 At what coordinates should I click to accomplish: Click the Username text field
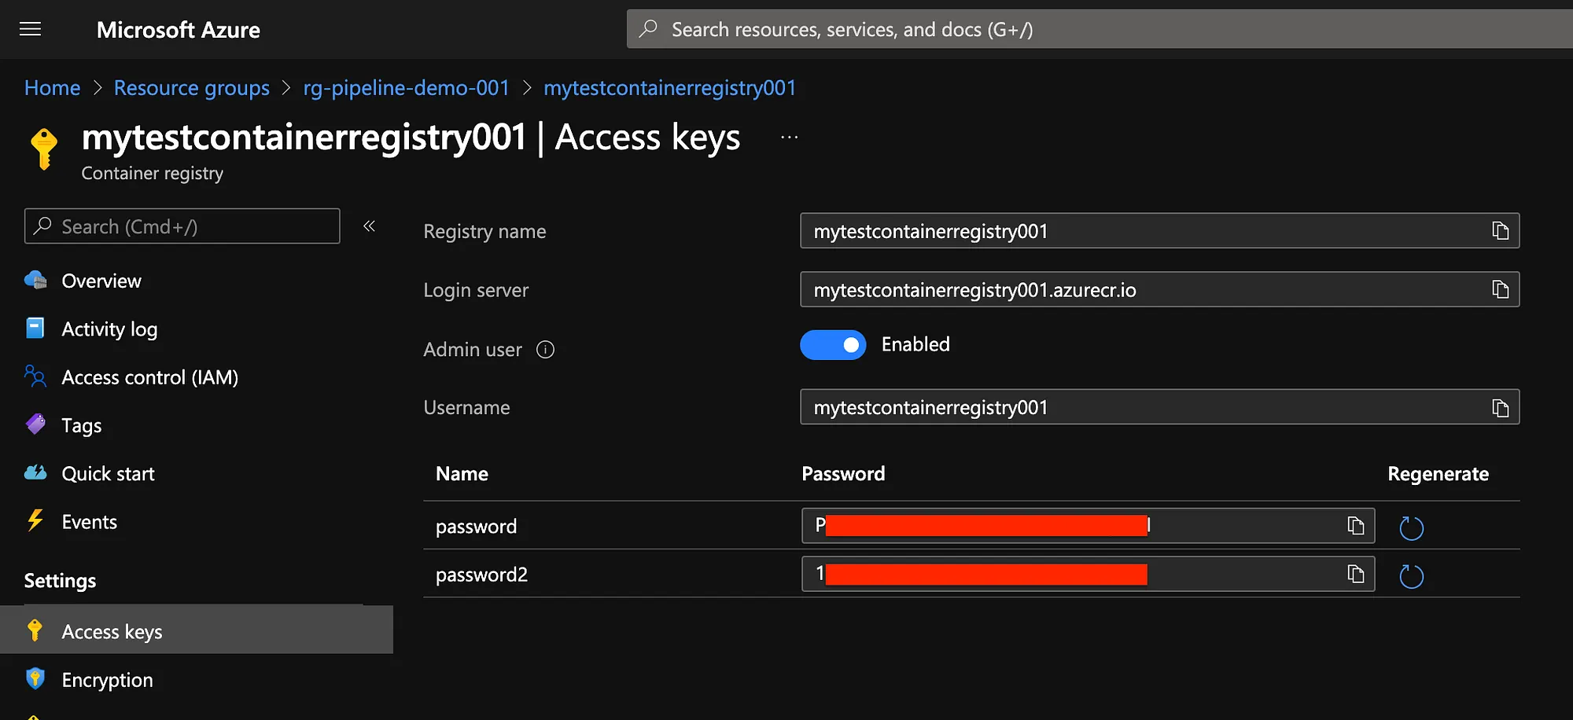coord(1160,407)
